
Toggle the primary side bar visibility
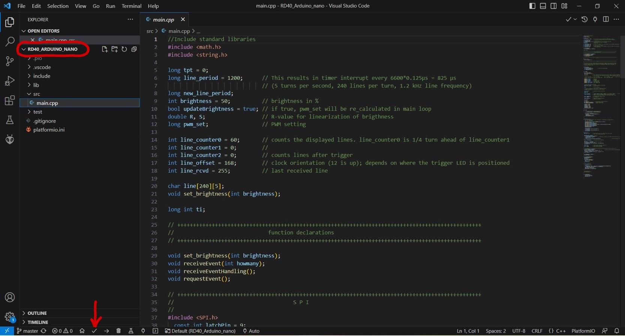coord(532,6)
